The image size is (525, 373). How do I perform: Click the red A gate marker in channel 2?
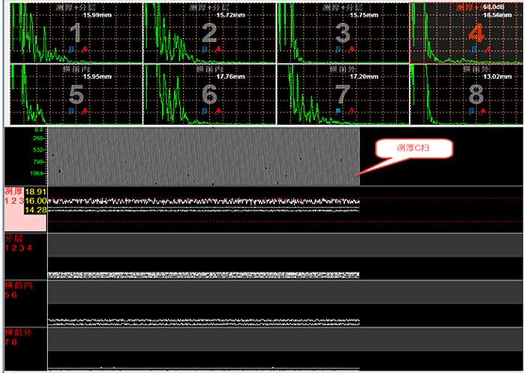(x=218, y=49)
